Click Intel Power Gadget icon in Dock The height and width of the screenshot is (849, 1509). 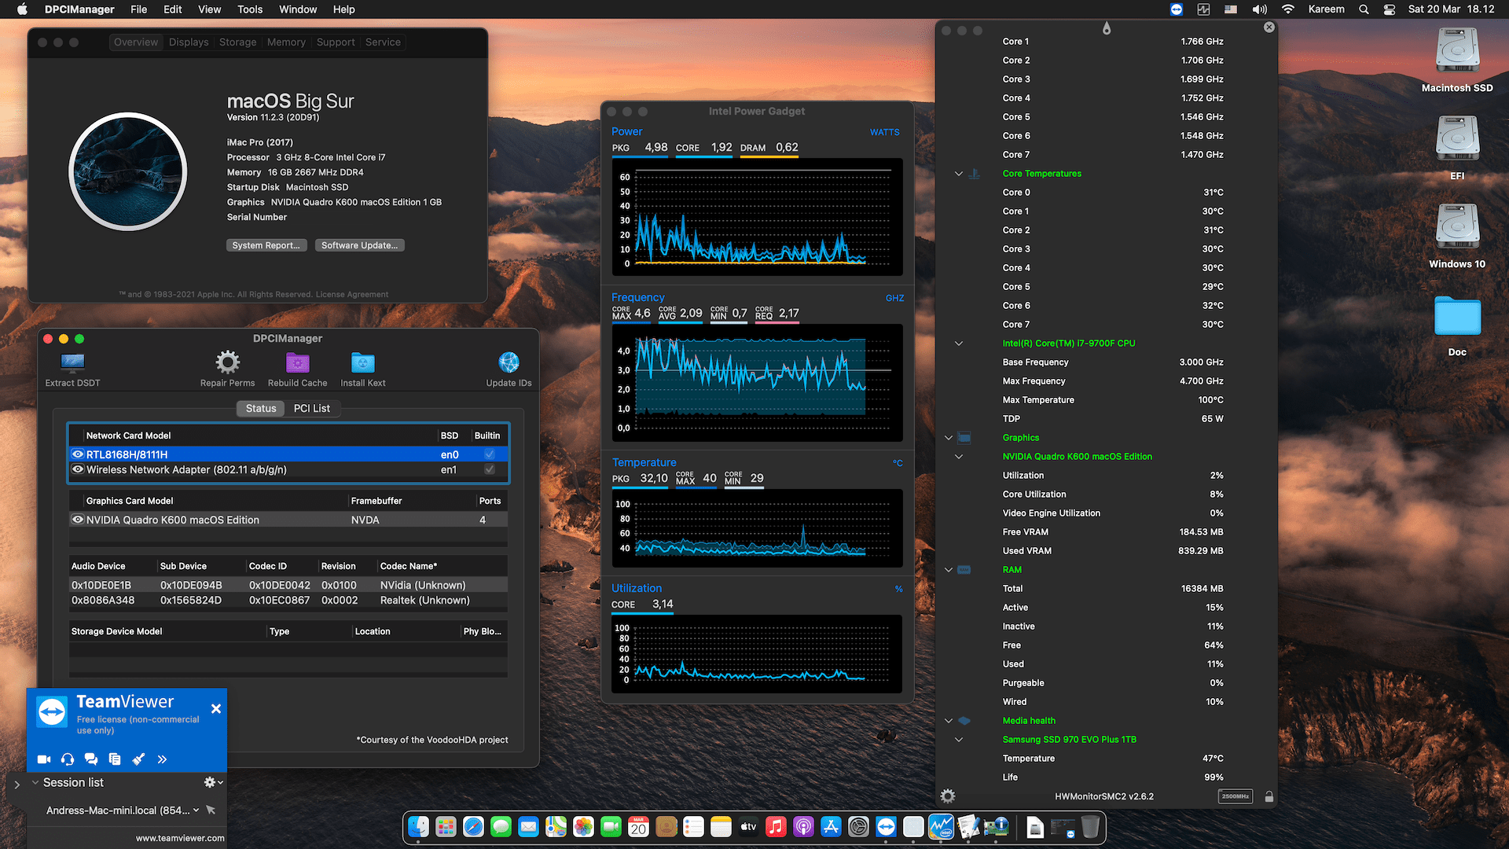pyautogui.click(x=941, y=827)
